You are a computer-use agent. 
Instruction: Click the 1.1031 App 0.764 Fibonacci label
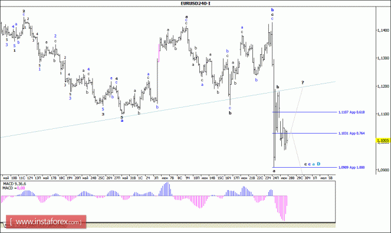[x=351, y=134]
